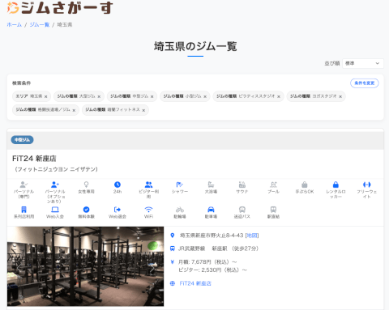This screenshot has height=310, width=389.
Task: Click the 手ぶらOK bag icon
Action: (305, 185)
